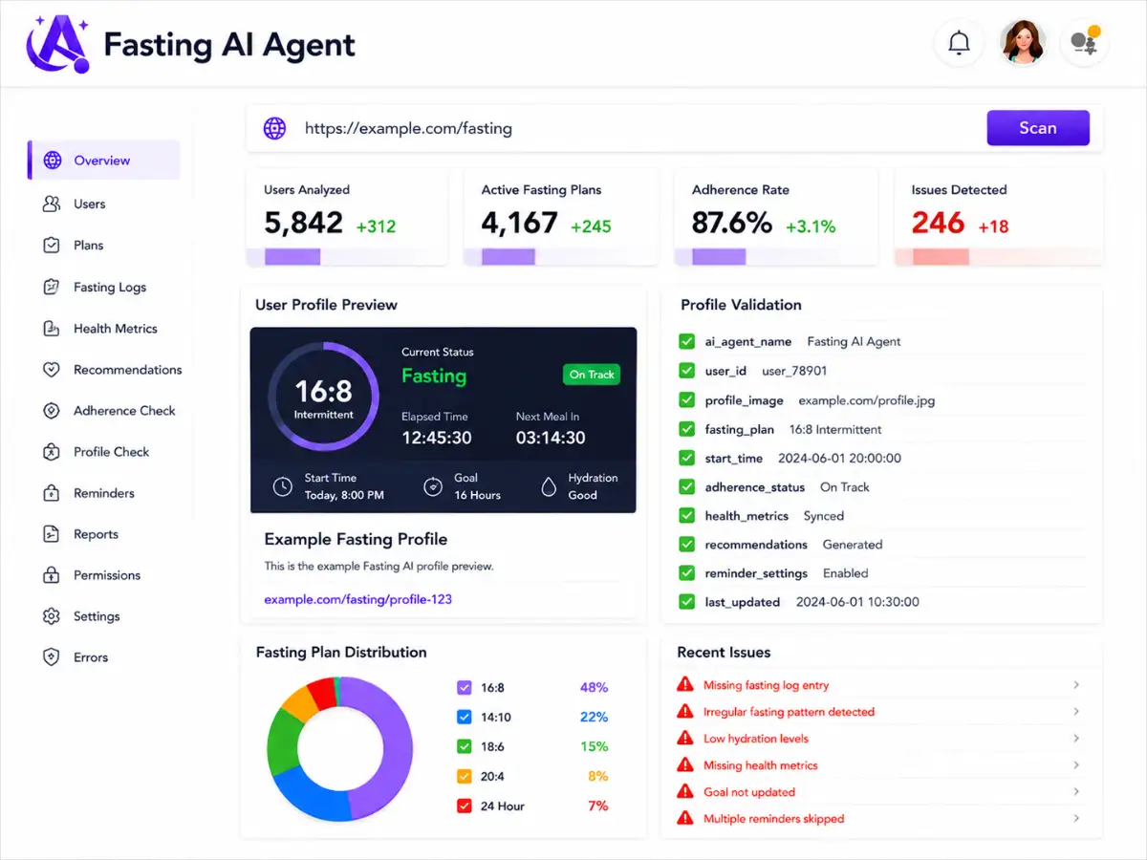Click the 16:8 purple legend swatch
This screenshot has width=1147, height=860.
pos(465,687)
